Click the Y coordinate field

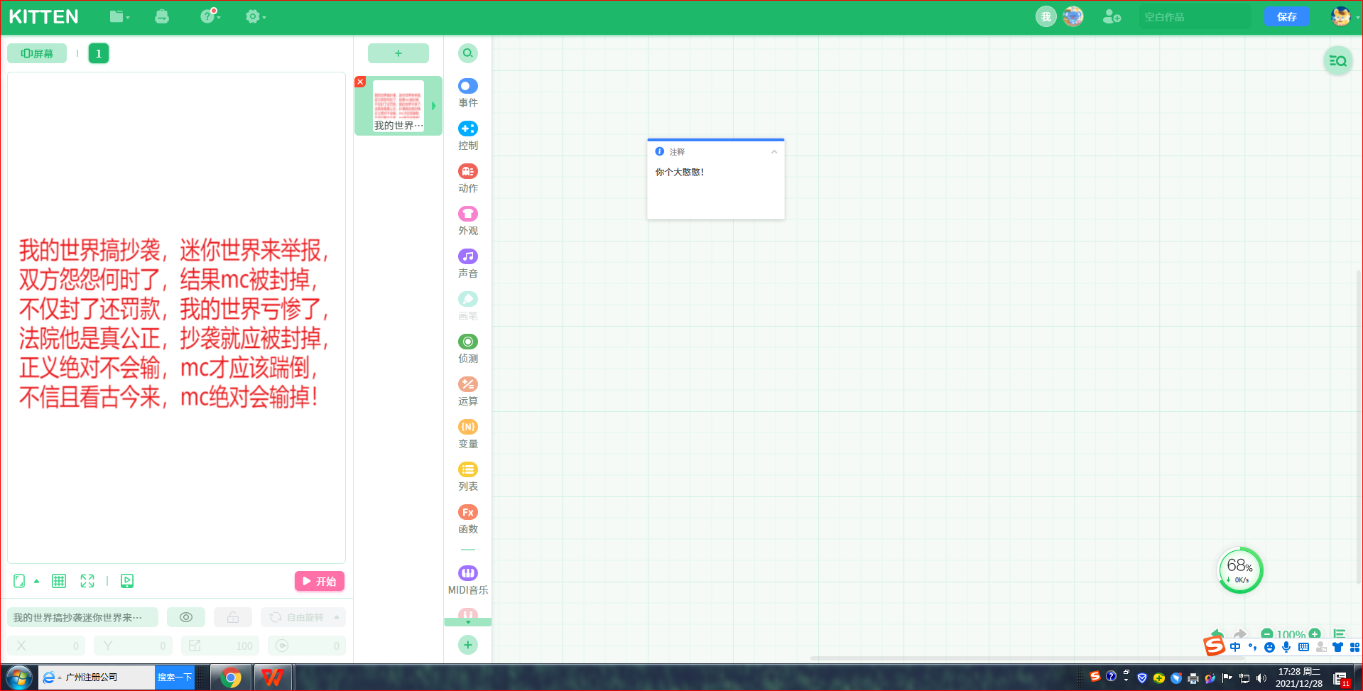pyautogui.click(x=134, y=646)
